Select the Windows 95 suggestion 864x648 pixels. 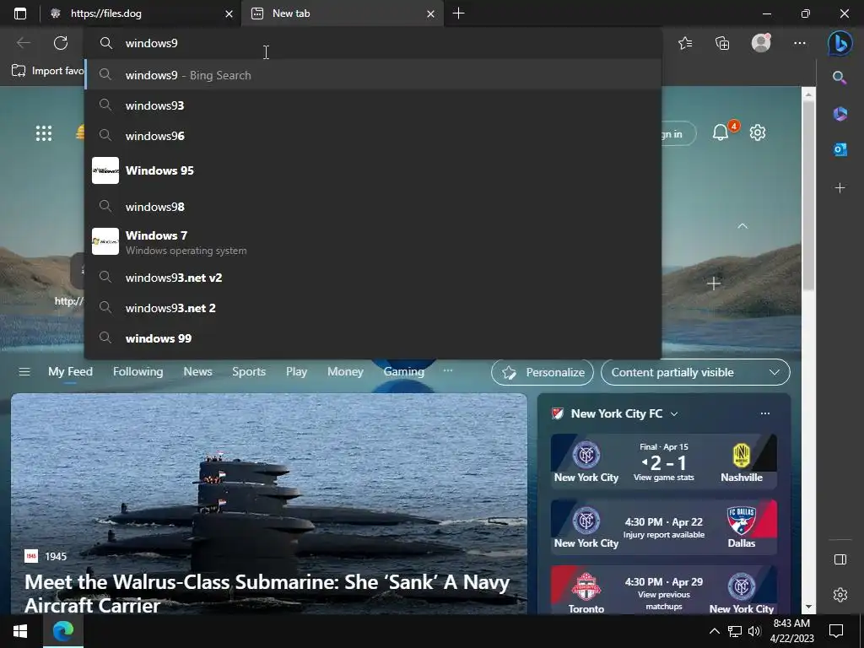point(373,170)
